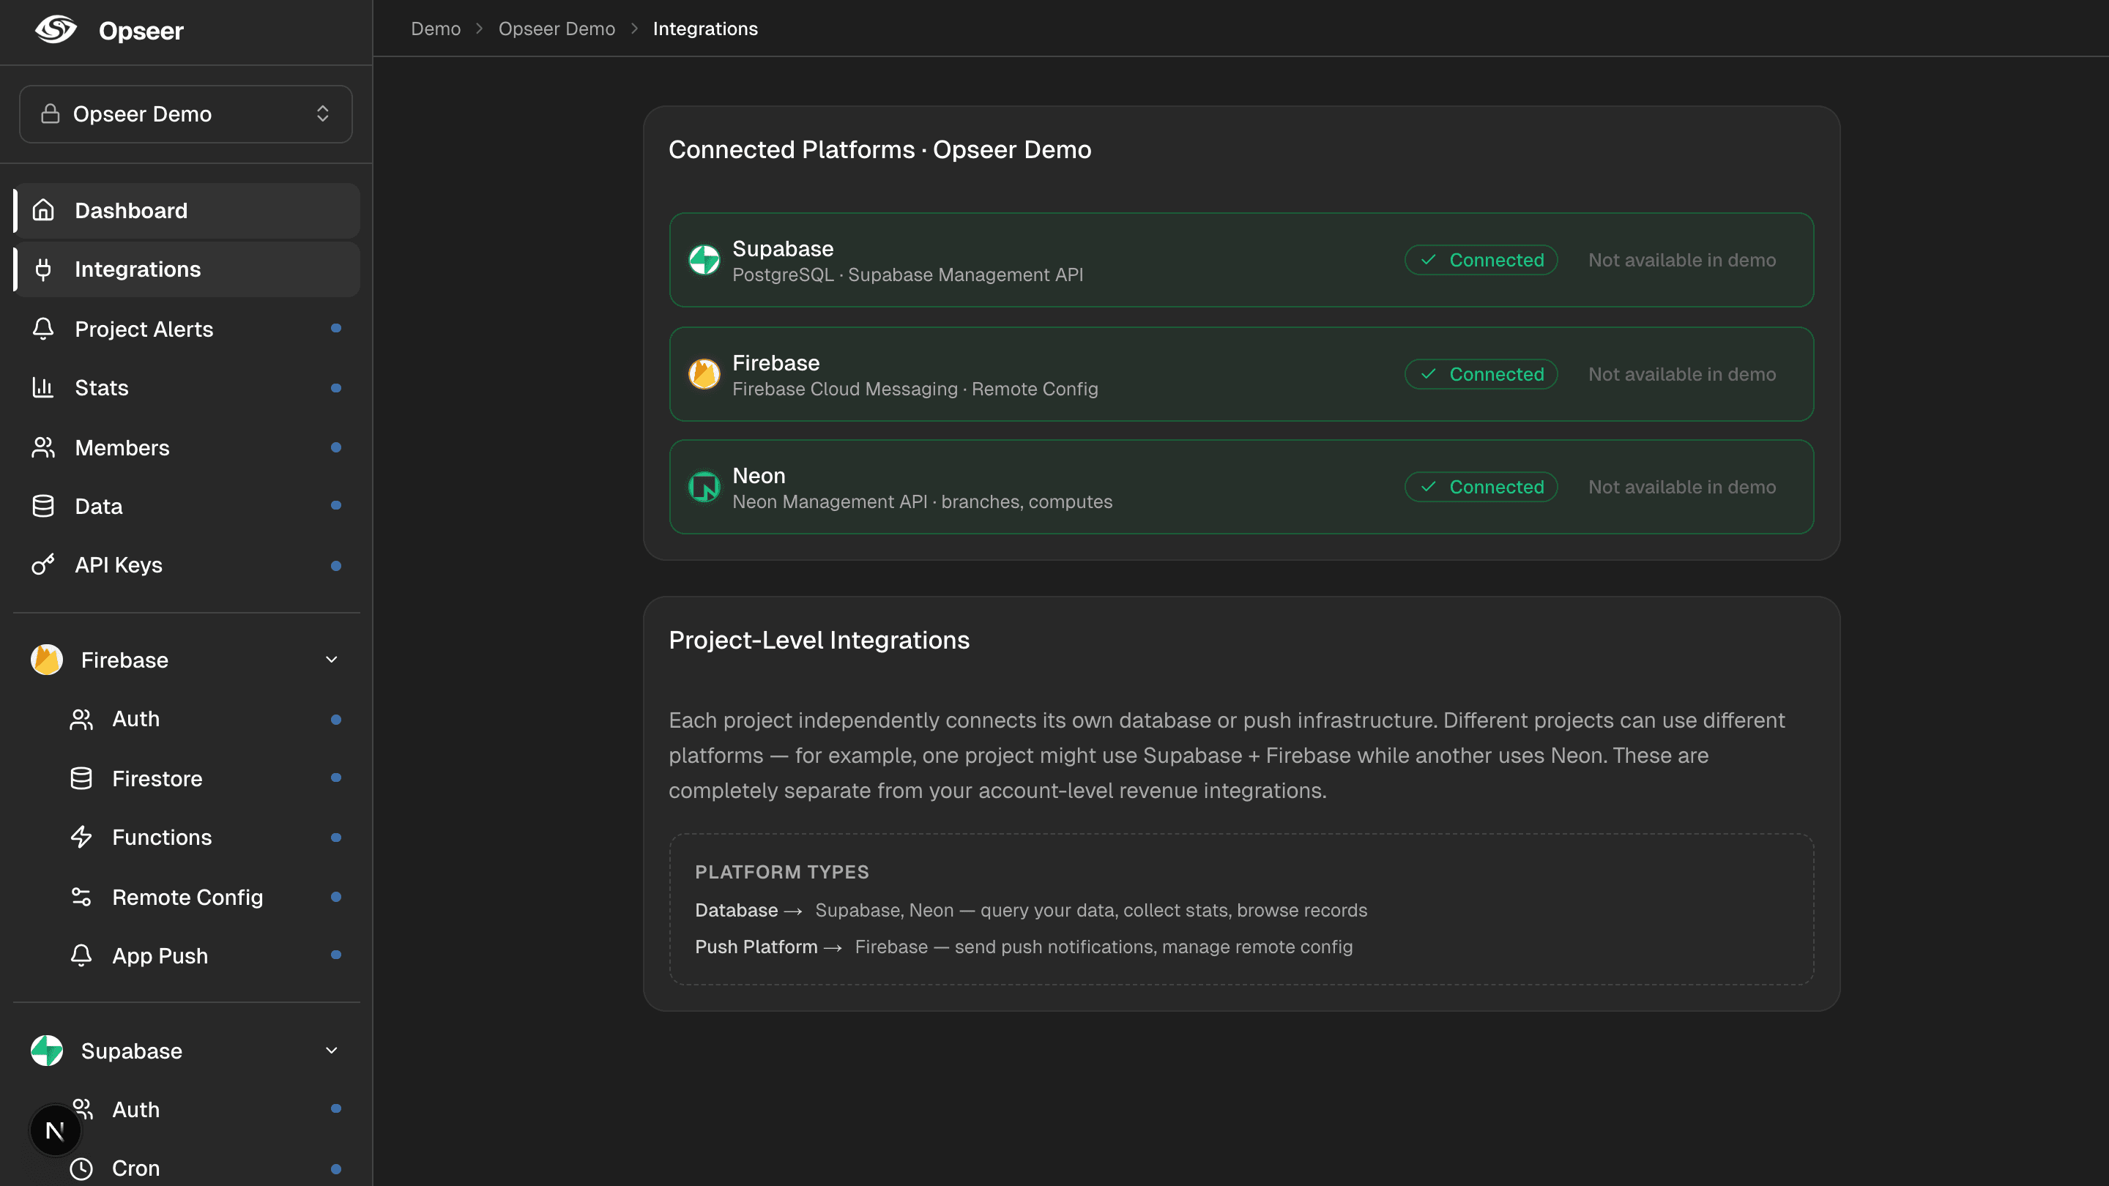Click 'Neon Management API · branches, computes' text
Viewport: 2109px width, 1186px height.
point(922,502)
